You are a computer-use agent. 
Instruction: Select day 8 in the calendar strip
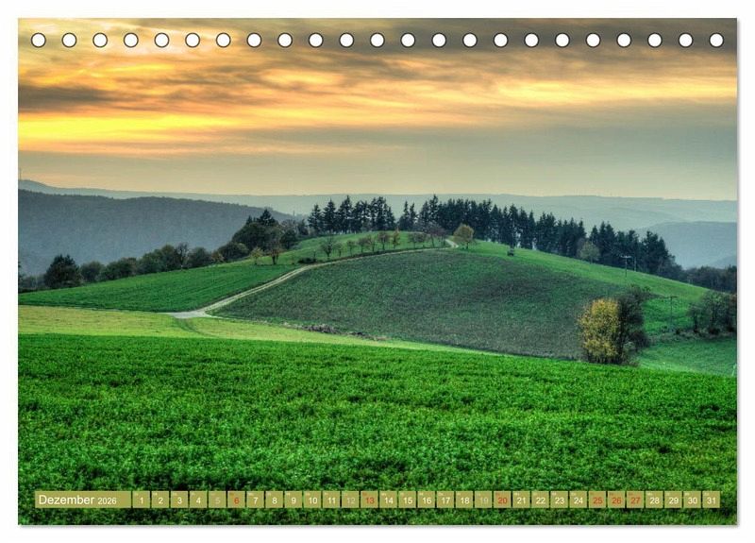click(275, 500)
